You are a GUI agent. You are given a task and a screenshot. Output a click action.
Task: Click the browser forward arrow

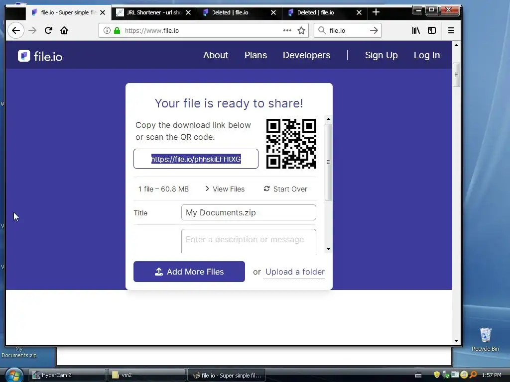[x=32, y=30]
